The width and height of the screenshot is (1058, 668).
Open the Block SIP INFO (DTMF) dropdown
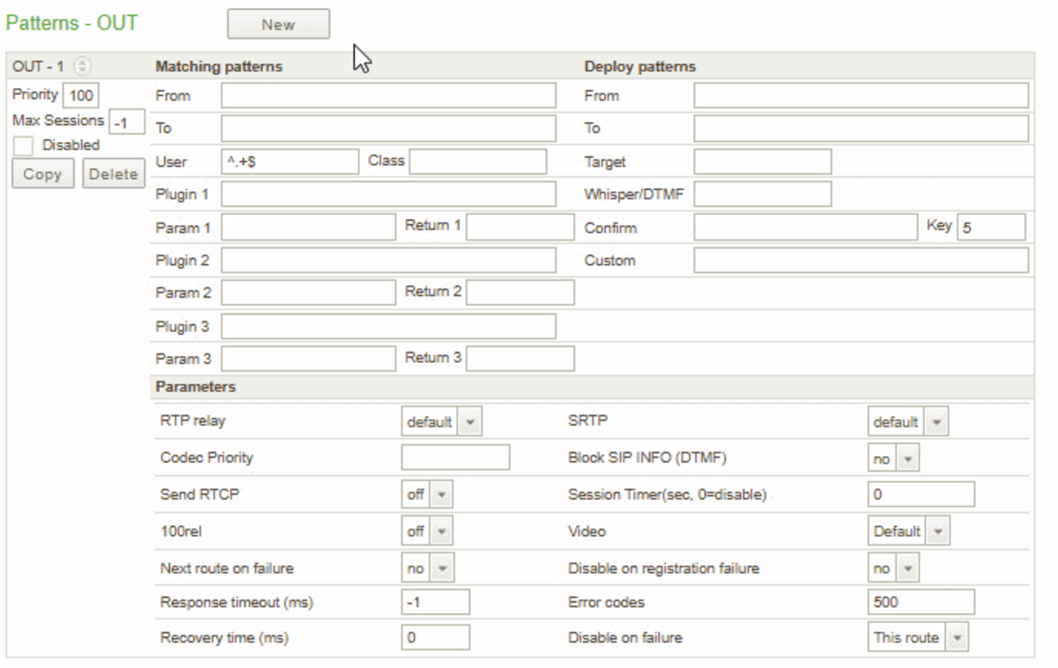894,458
